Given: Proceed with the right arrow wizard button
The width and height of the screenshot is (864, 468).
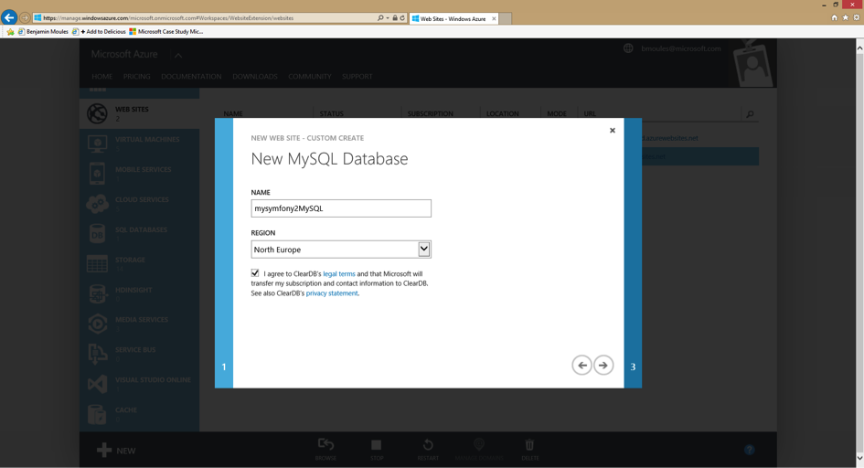Looking at the screenshot, I should [603, 365].
